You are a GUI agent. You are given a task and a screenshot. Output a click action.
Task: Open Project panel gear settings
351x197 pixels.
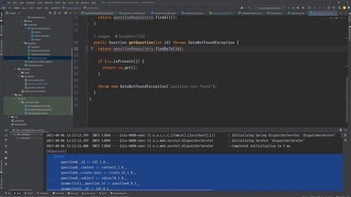pos(66,13)
